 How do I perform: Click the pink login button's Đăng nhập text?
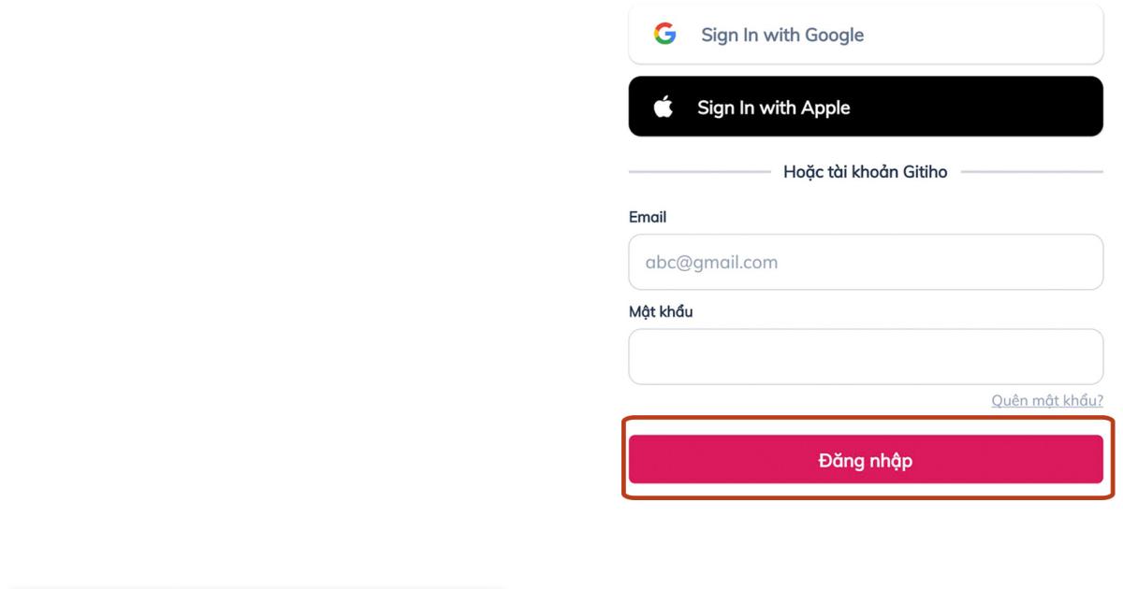tap(866, 460)
